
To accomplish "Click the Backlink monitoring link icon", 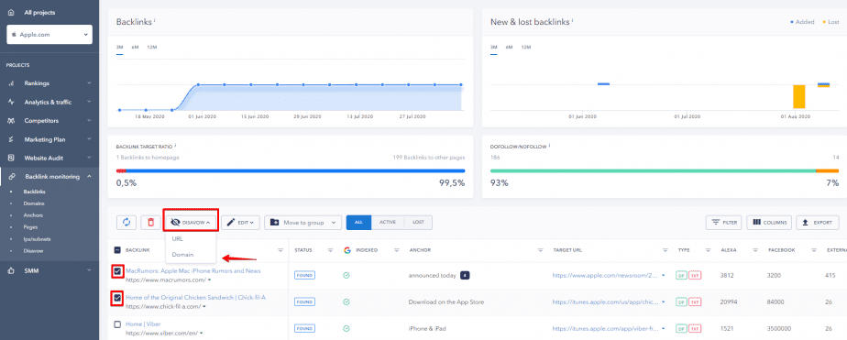I will pos(11,177).
